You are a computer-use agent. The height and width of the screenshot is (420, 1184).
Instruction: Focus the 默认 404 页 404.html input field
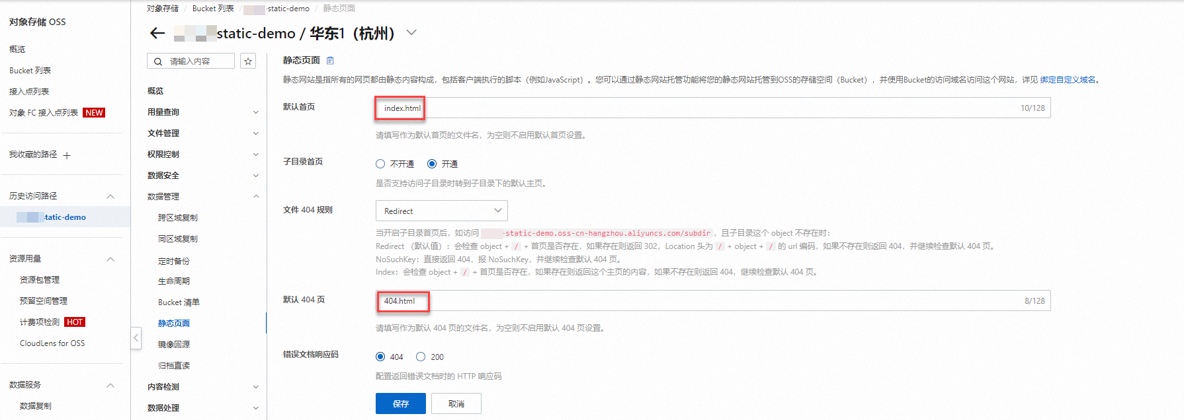click(x=713, y=300)
